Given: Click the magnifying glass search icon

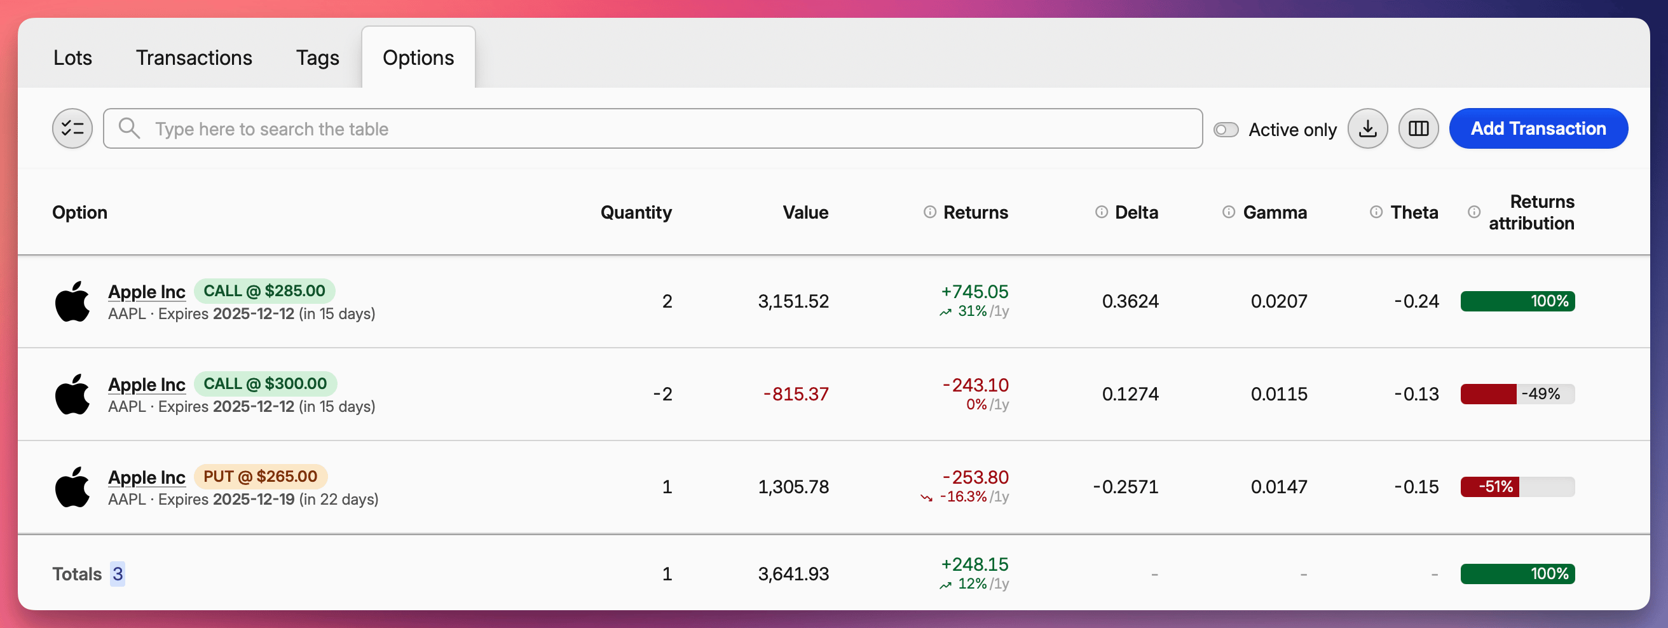Looking at the screenshot, I should point(129,128).
